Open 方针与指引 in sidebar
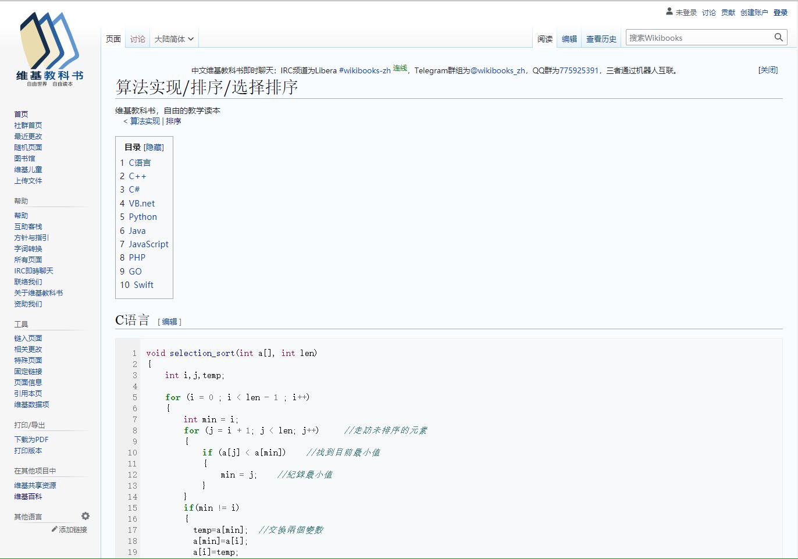 (x=31, y=237)
